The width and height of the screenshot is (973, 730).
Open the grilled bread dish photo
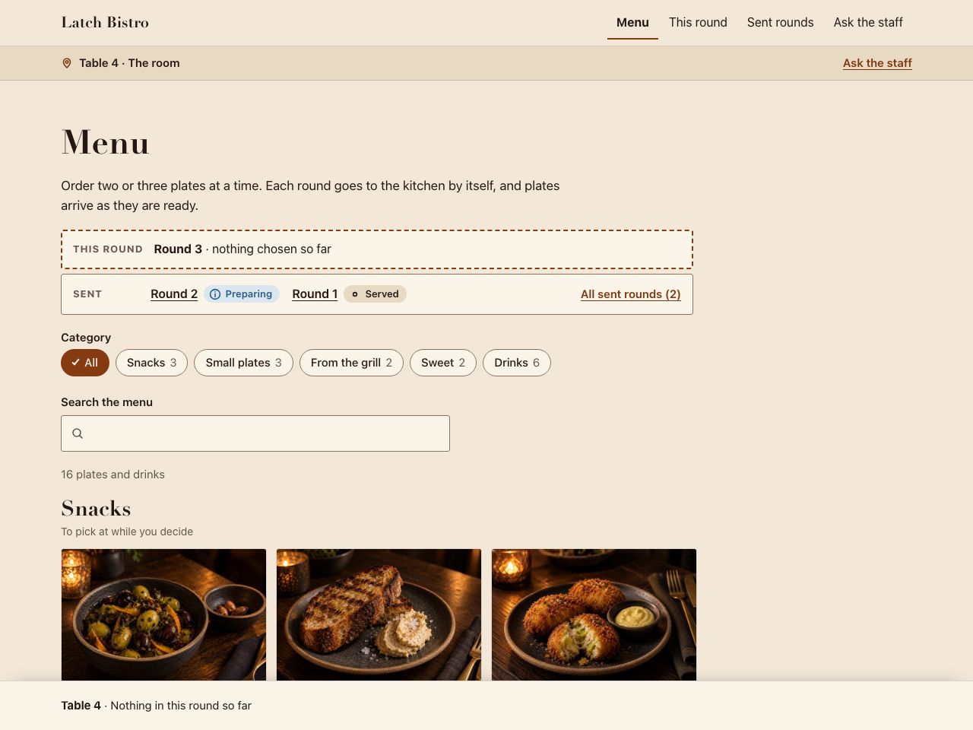pos(379,614)
